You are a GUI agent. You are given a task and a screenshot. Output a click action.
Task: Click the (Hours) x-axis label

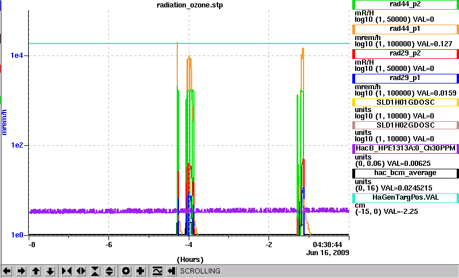[190, 260]
